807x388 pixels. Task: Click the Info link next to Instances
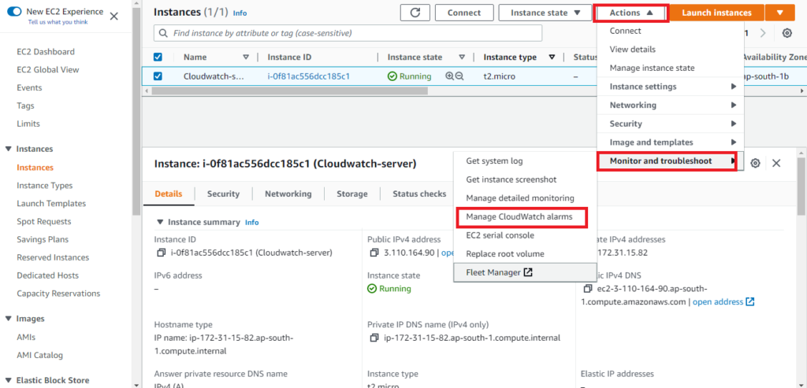pos(240,13)
